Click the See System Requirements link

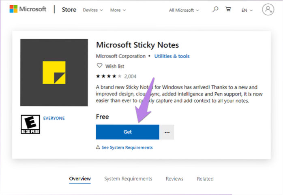(127, 148)
